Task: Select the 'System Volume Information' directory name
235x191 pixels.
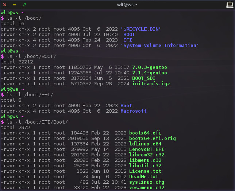Action: click(160, 46)
